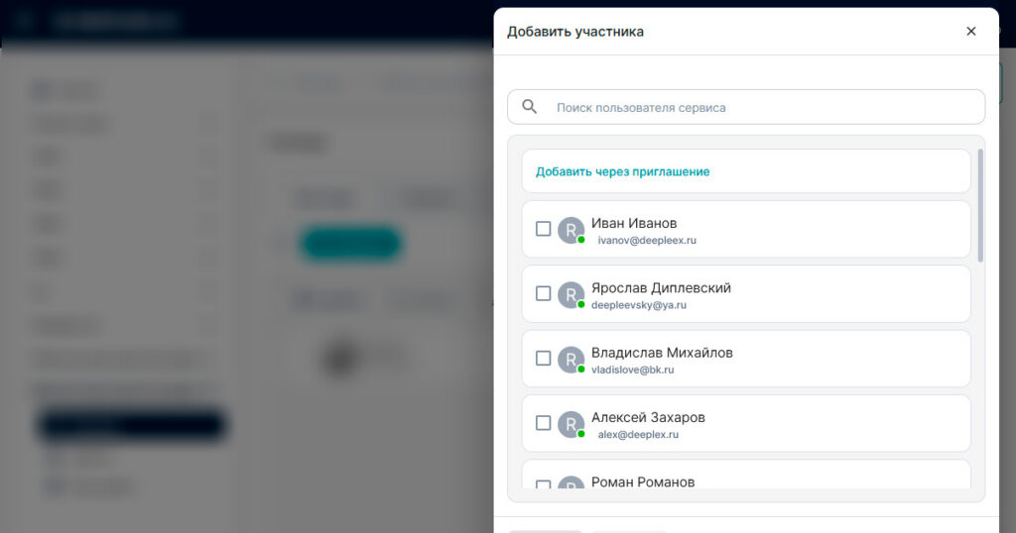
Task: Click the name Роман Романов
Action: click(x=643, y=481)
